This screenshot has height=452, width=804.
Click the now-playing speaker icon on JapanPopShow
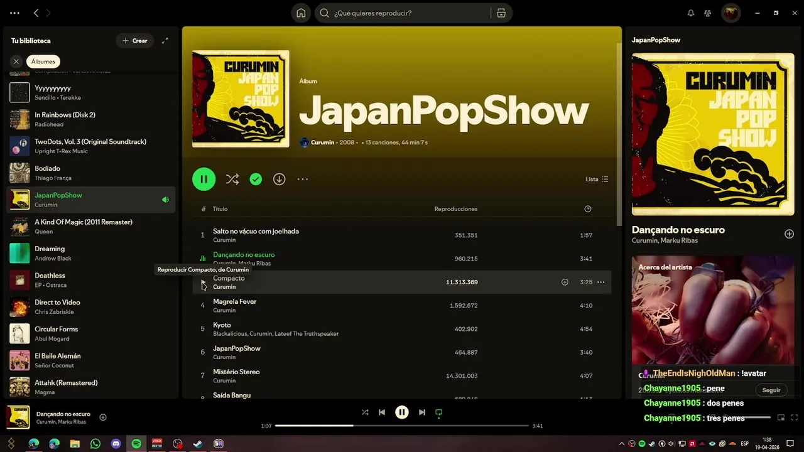point(165,200)
